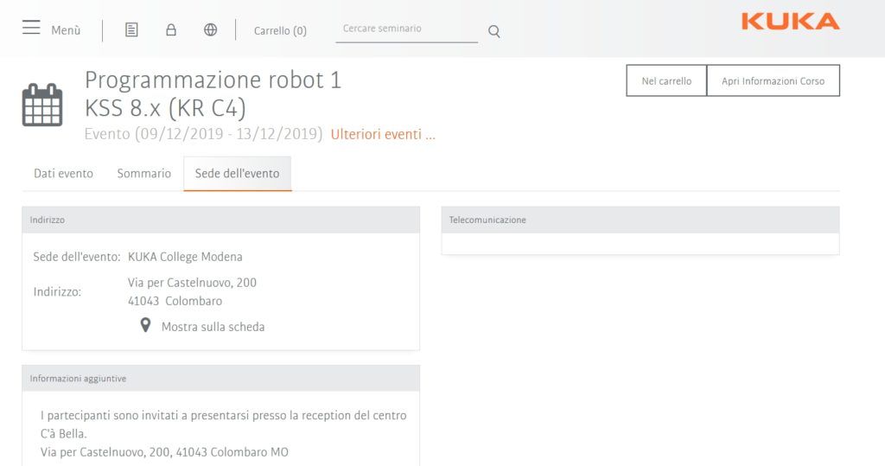The width and height of the screenshot is (885, 466).
Task: Open Mostra sulla scheda map link
Action: coord(213,327)
